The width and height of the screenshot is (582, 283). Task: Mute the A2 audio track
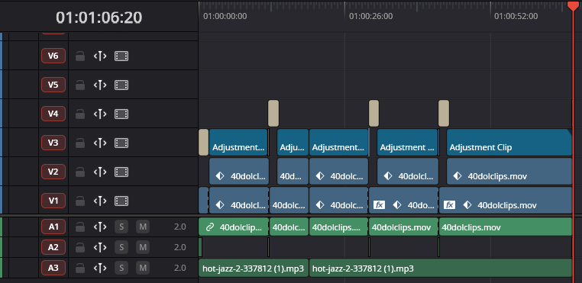(x=143, y=247)
